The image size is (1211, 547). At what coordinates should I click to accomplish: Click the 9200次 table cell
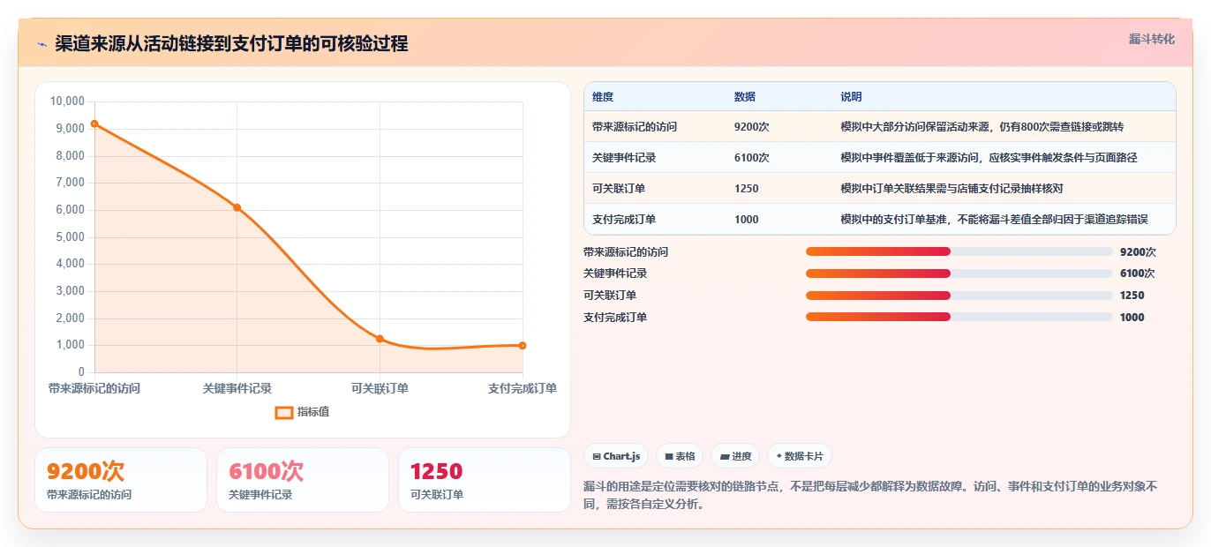tap(752, 127)
